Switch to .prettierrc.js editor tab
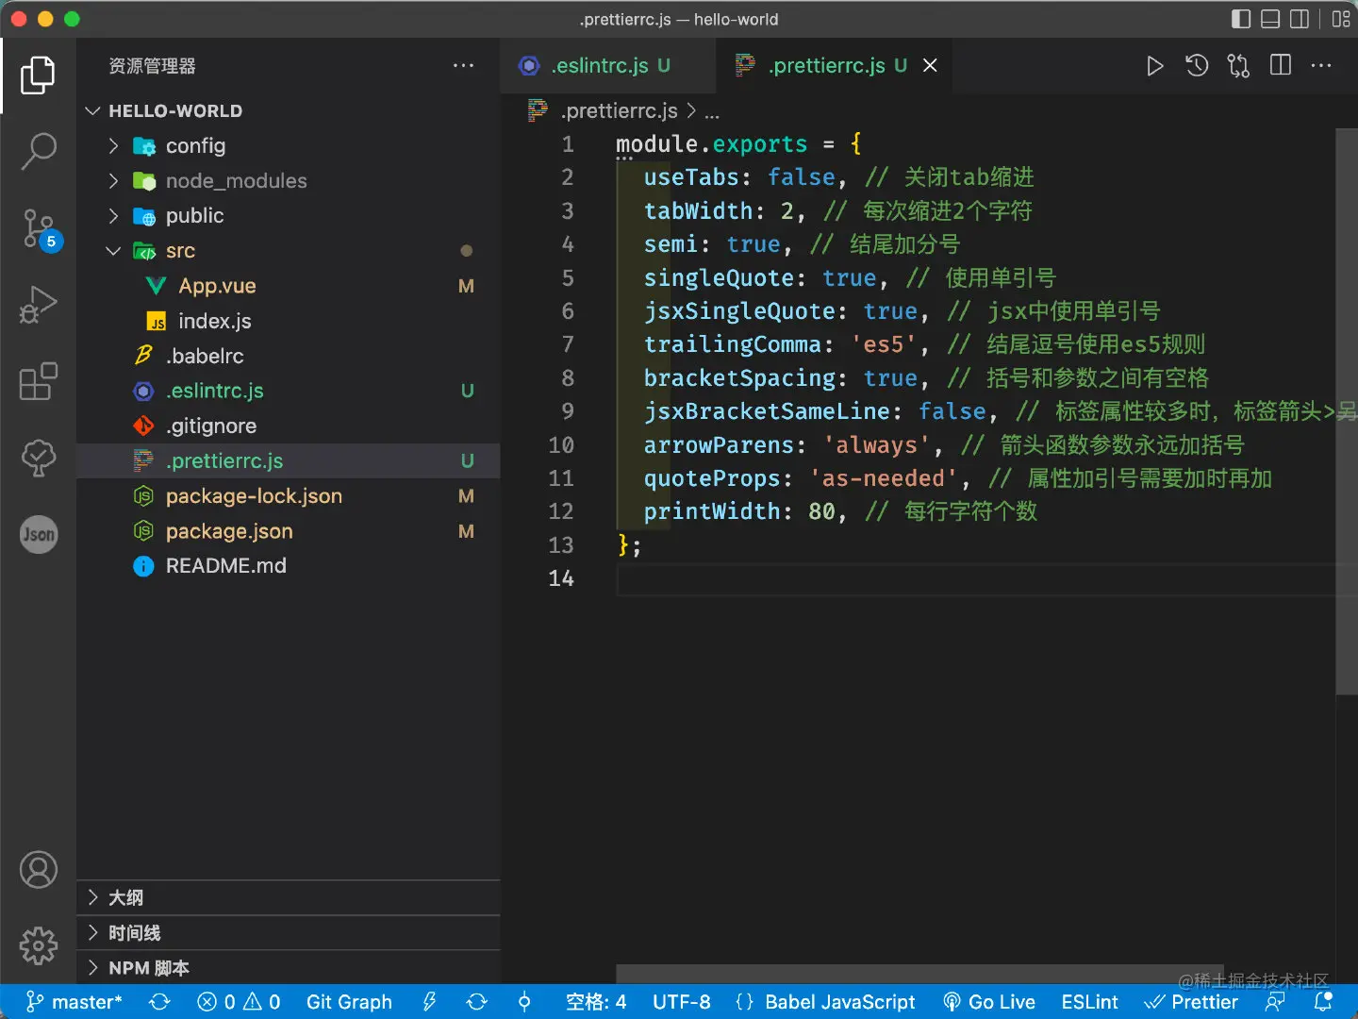Viewport: 1358px width, 1019px height. [836, 66]
